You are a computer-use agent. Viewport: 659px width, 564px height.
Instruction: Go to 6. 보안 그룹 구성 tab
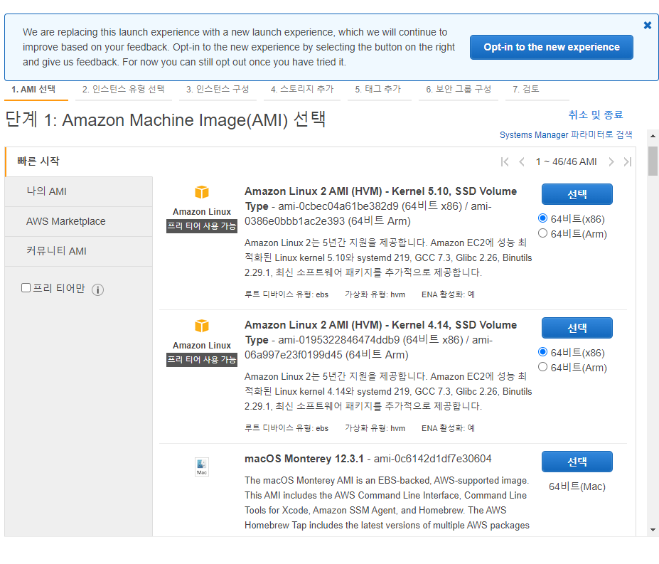[x=459, y=89]
